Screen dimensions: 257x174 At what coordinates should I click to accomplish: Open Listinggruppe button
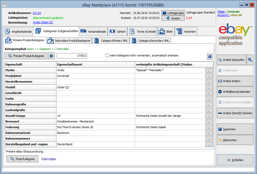click(173, 13)
